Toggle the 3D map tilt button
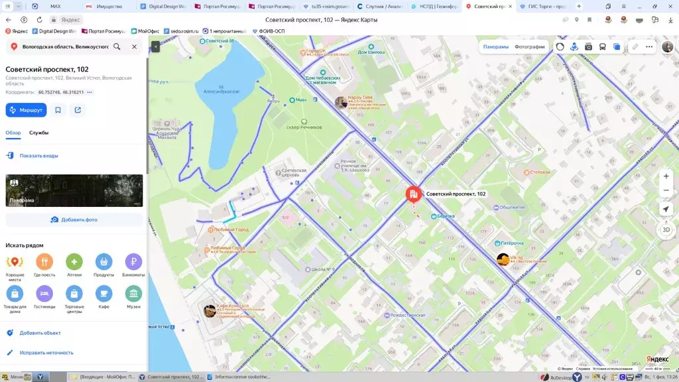This screenshot has height=382, width=679. 666,229
